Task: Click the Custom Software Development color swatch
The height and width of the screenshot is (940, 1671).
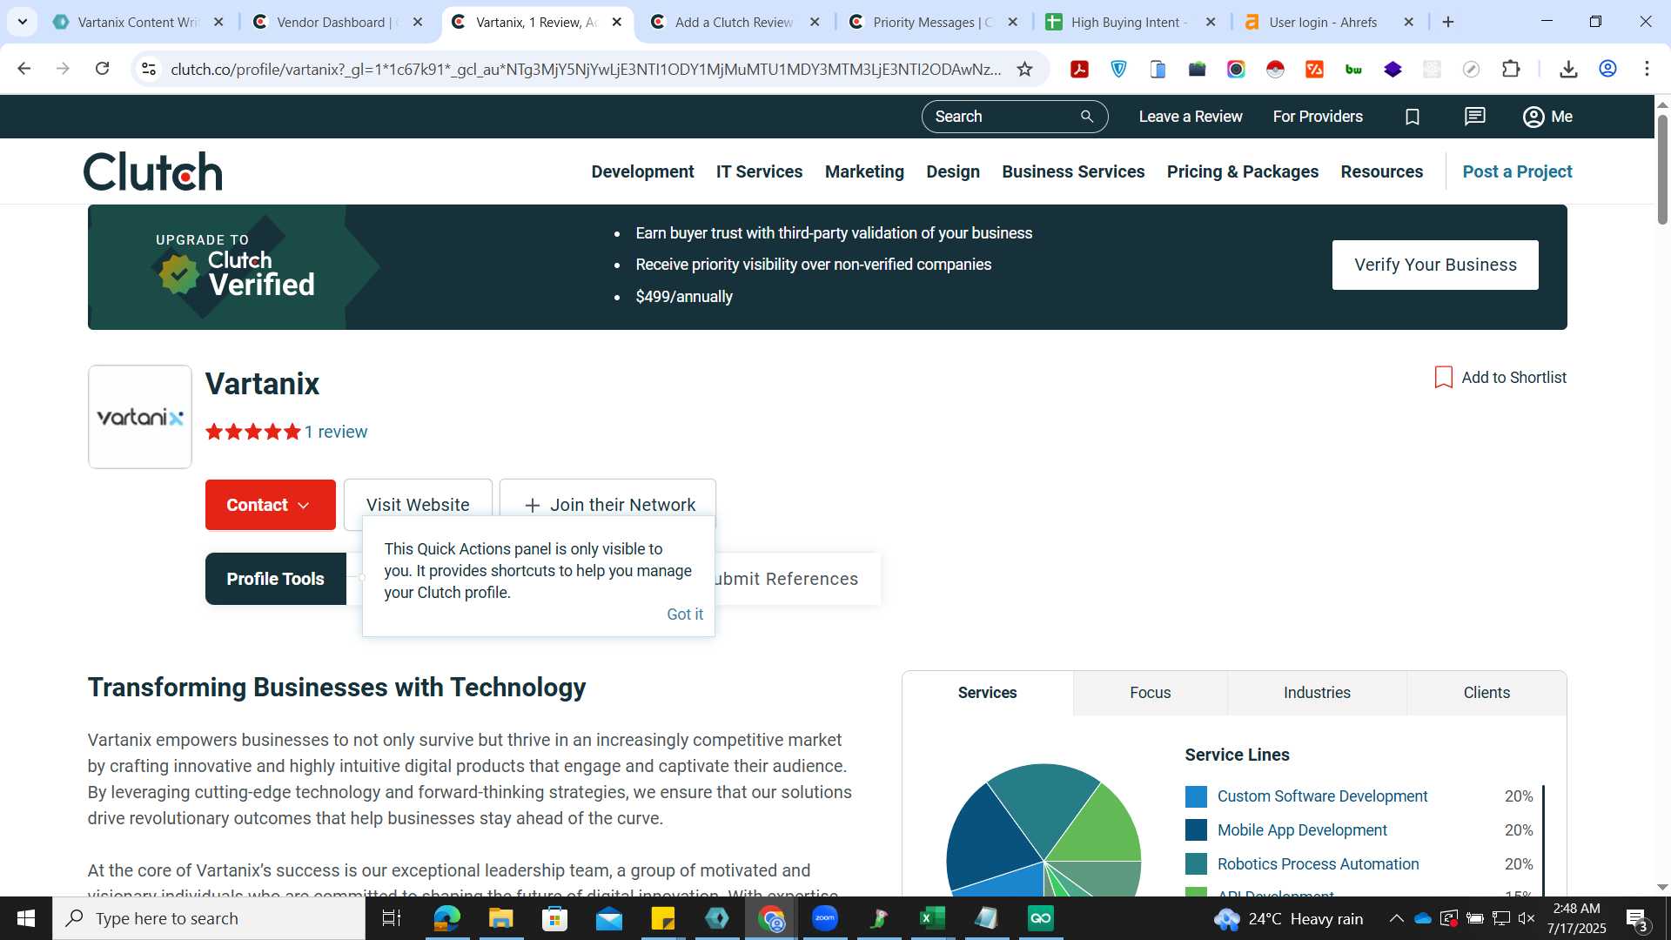Action: coord(1196,796)
